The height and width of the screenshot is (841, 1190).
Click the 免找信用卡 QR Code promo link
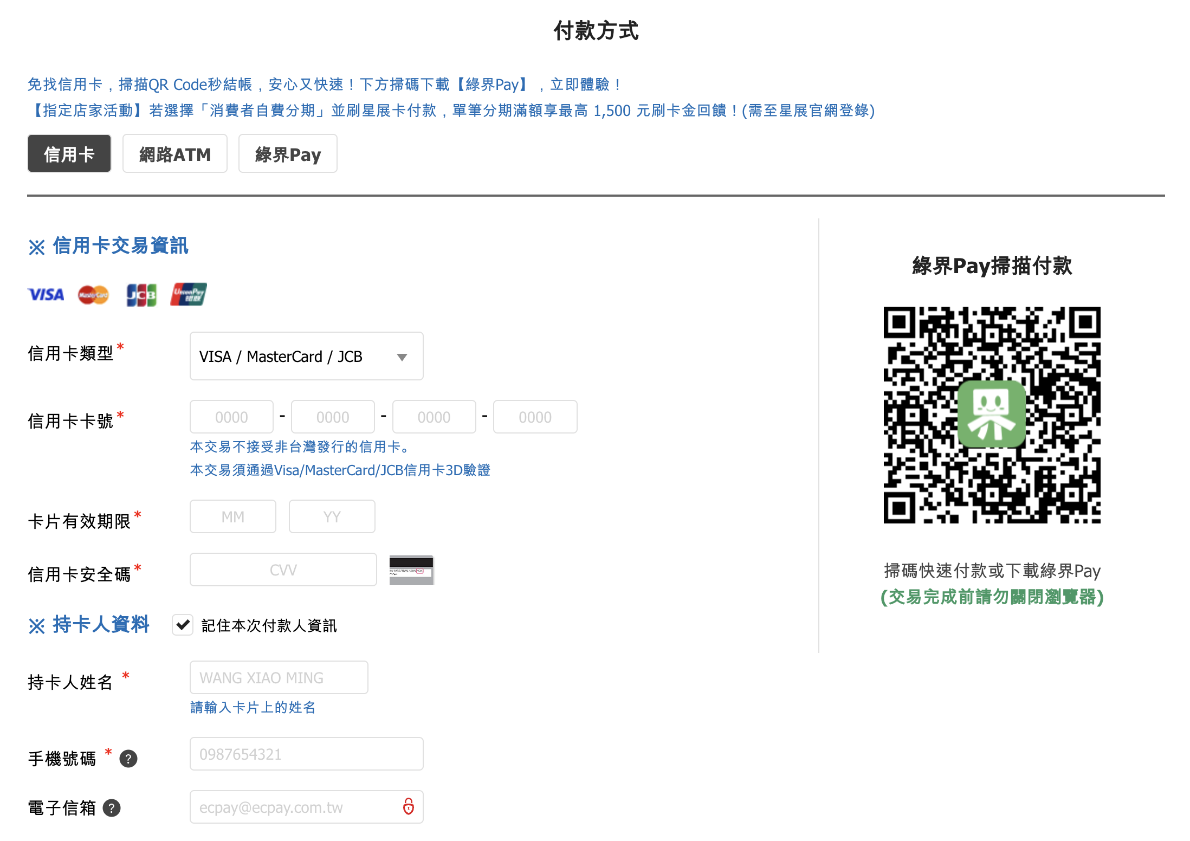click(324, 85)
